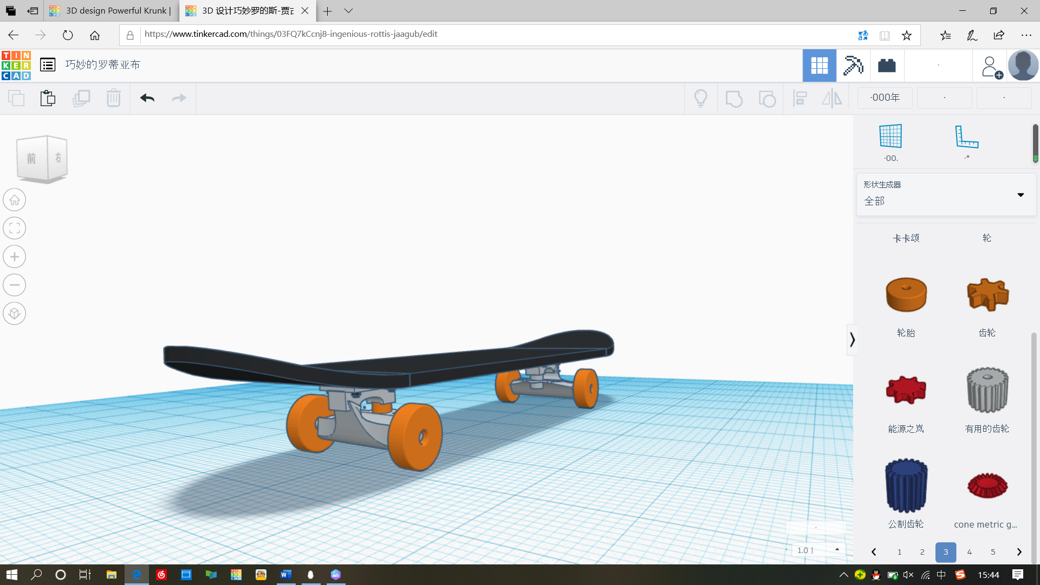Screen dimensions: 1040x585
Task: Select the red cone metric gear shape
Action: pyautogui.click(x=987, y=485)
